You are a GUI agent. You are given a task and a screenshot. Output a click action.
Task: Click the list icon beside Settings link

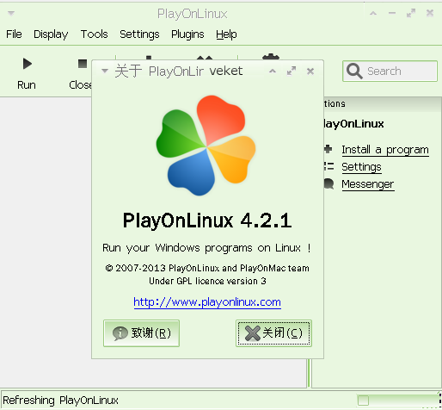click(328, 166)
